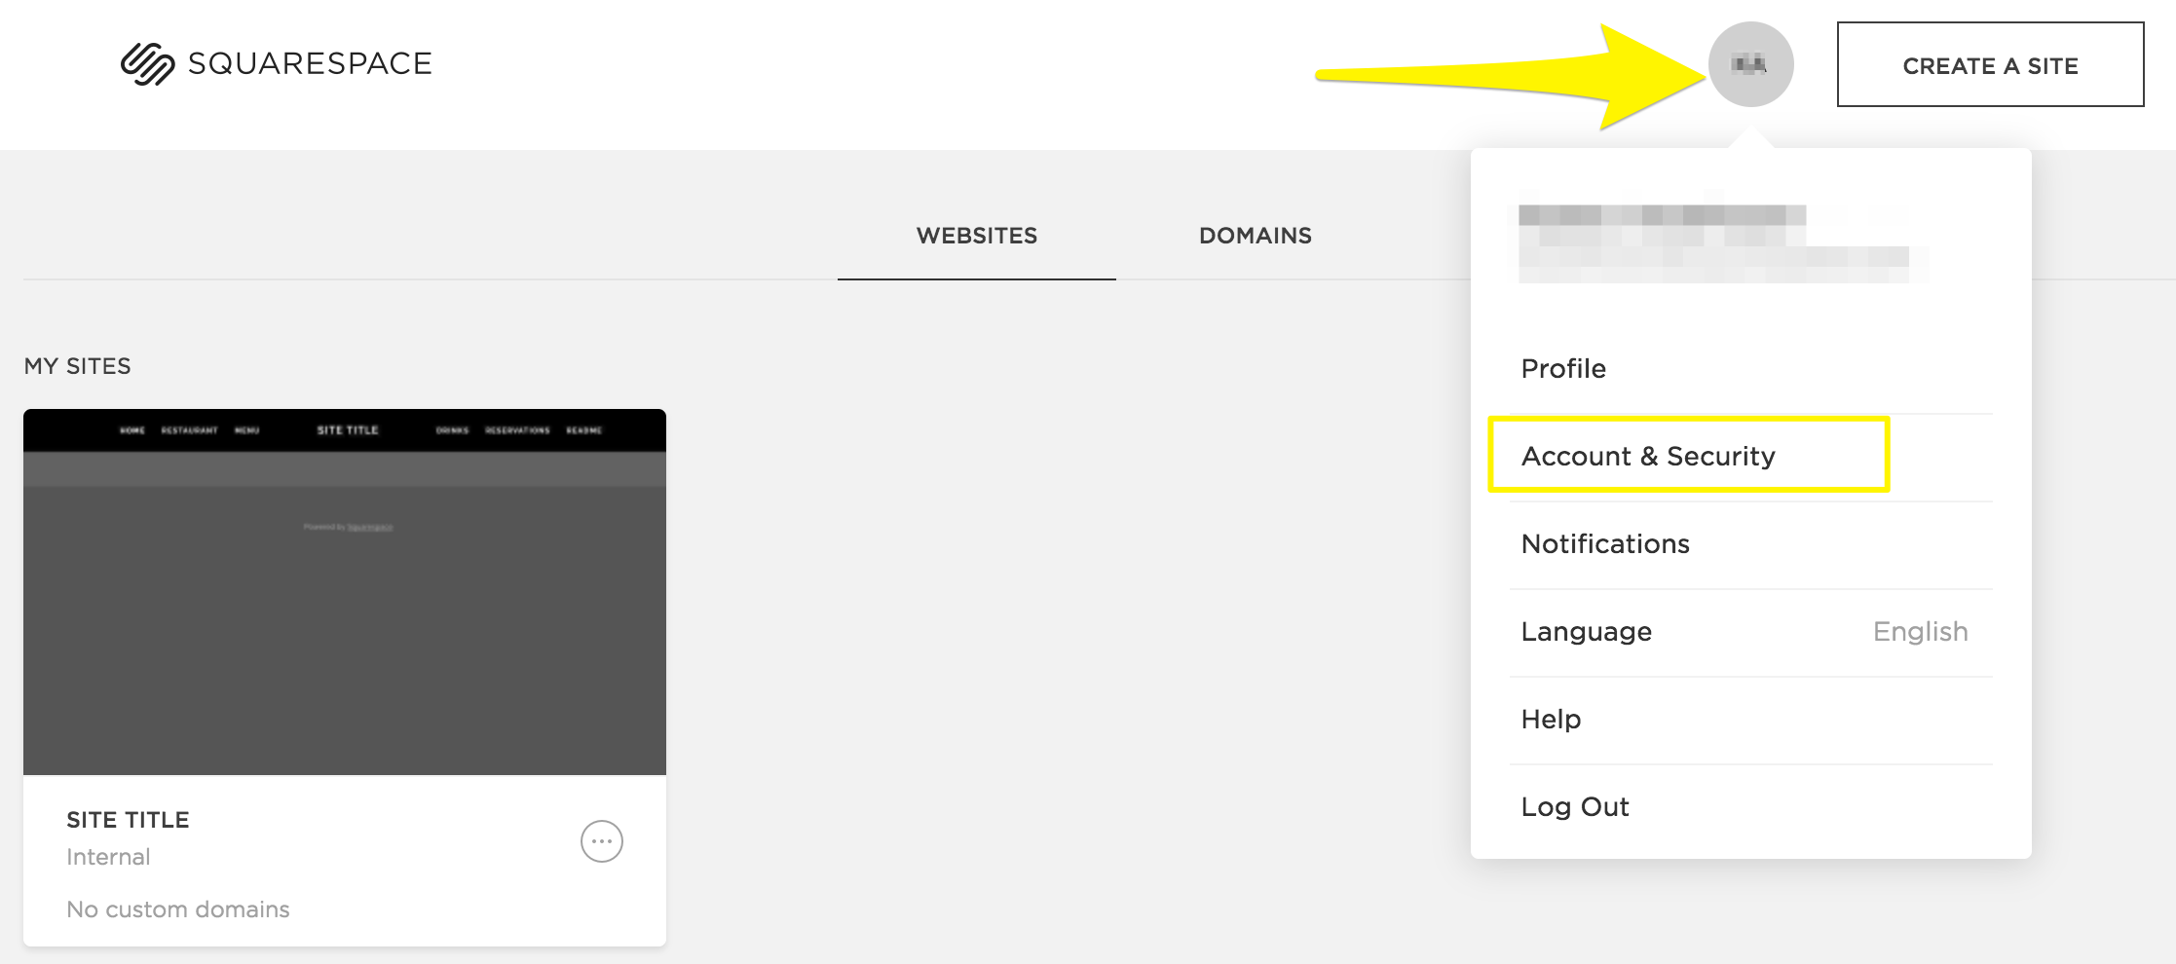Viewport: 2176px width, 964px height.
Task: Click the MY SITES heading
Action: [78, 366]
